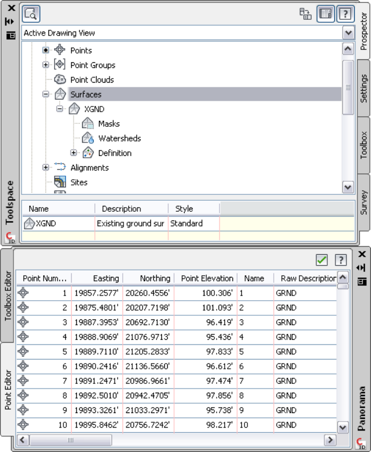Click the XGND surface icon in tree
The height and width of the screenshot is (452, 371).
[x=74, y=109]
